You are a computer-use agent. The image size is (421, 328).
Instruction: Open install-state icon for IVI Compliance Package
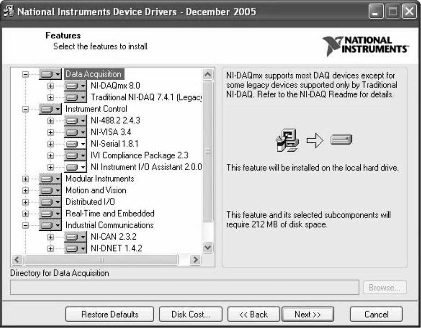click(x=76, y=155)
